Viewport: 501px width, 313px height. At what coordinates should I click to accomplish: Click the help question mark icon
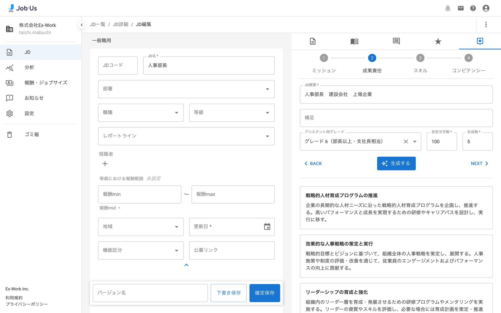point(473,8)
